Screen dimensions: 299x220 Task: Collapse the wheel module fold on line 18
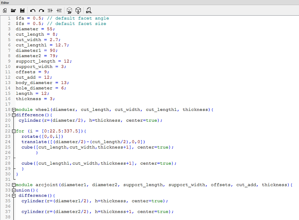point(14,110)
